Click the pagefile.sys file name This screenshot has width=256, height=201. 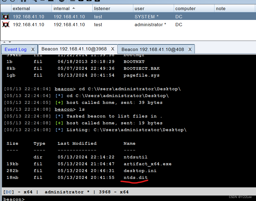pos(142,75)
